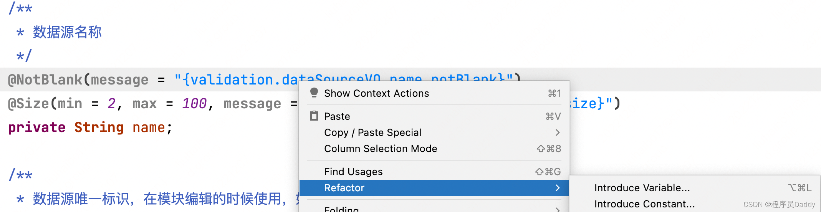
Task: Expand the Folding chevron arrow
Action: pos(558,209)
